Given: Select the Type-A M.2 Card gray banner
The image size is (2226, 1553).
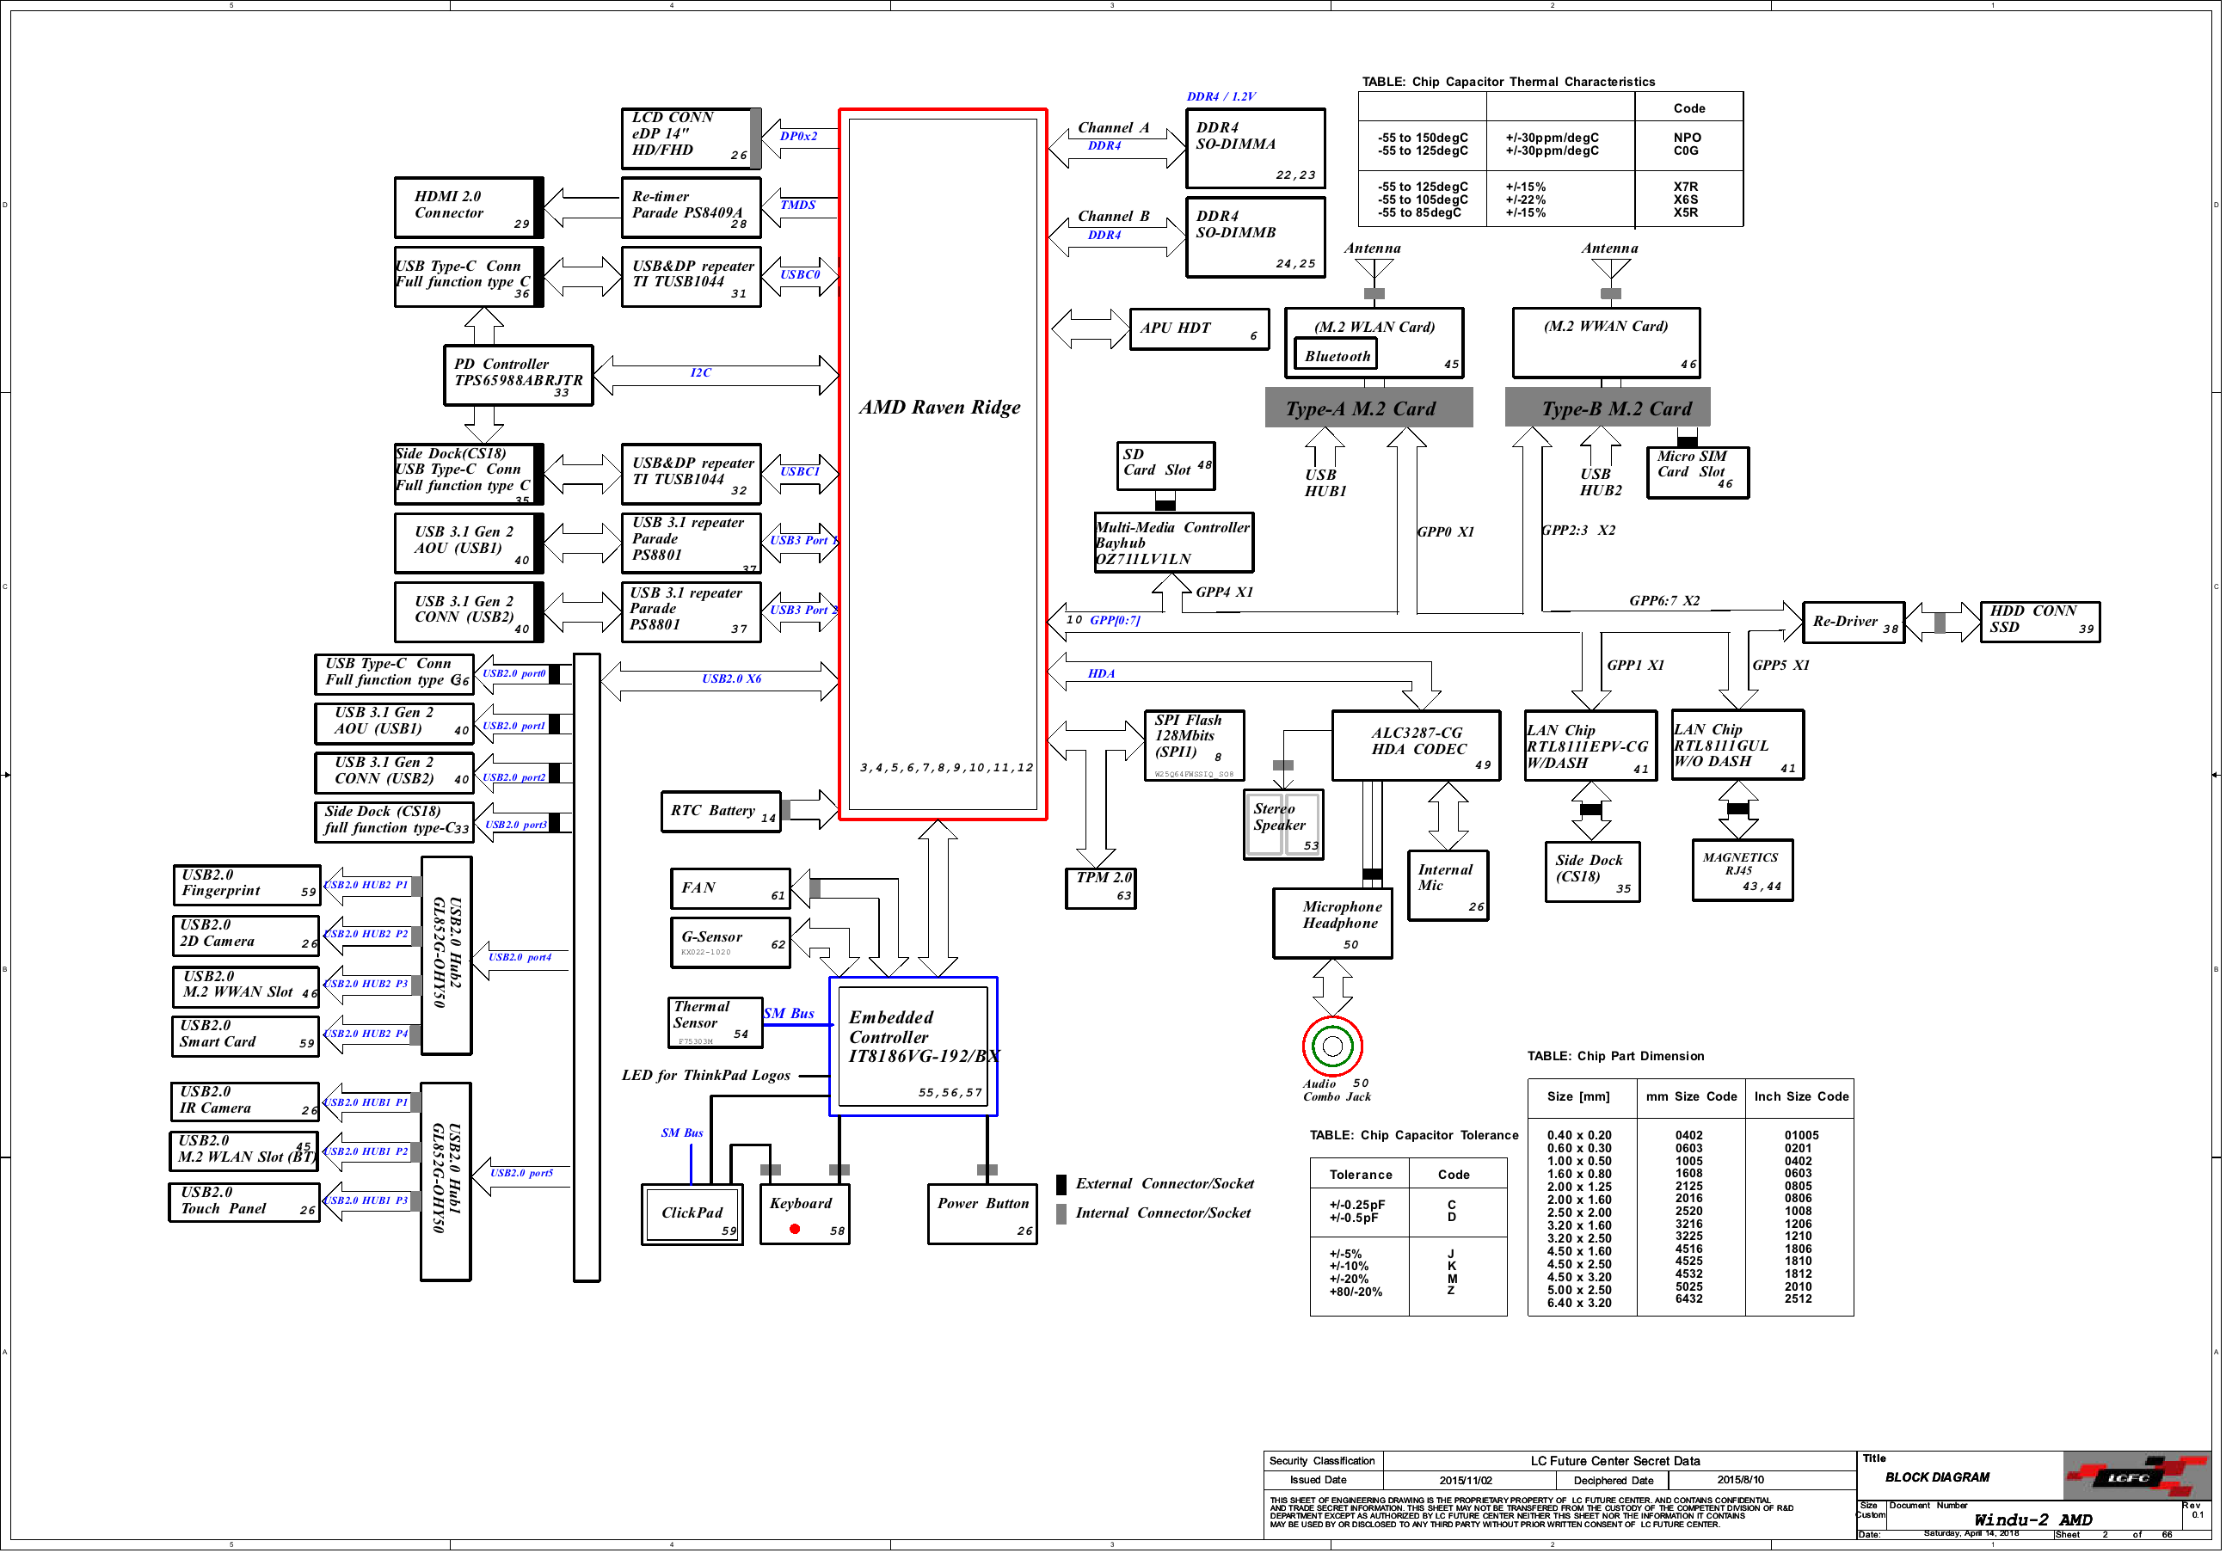Looking at the screenshot, I should pos(1368,408).
